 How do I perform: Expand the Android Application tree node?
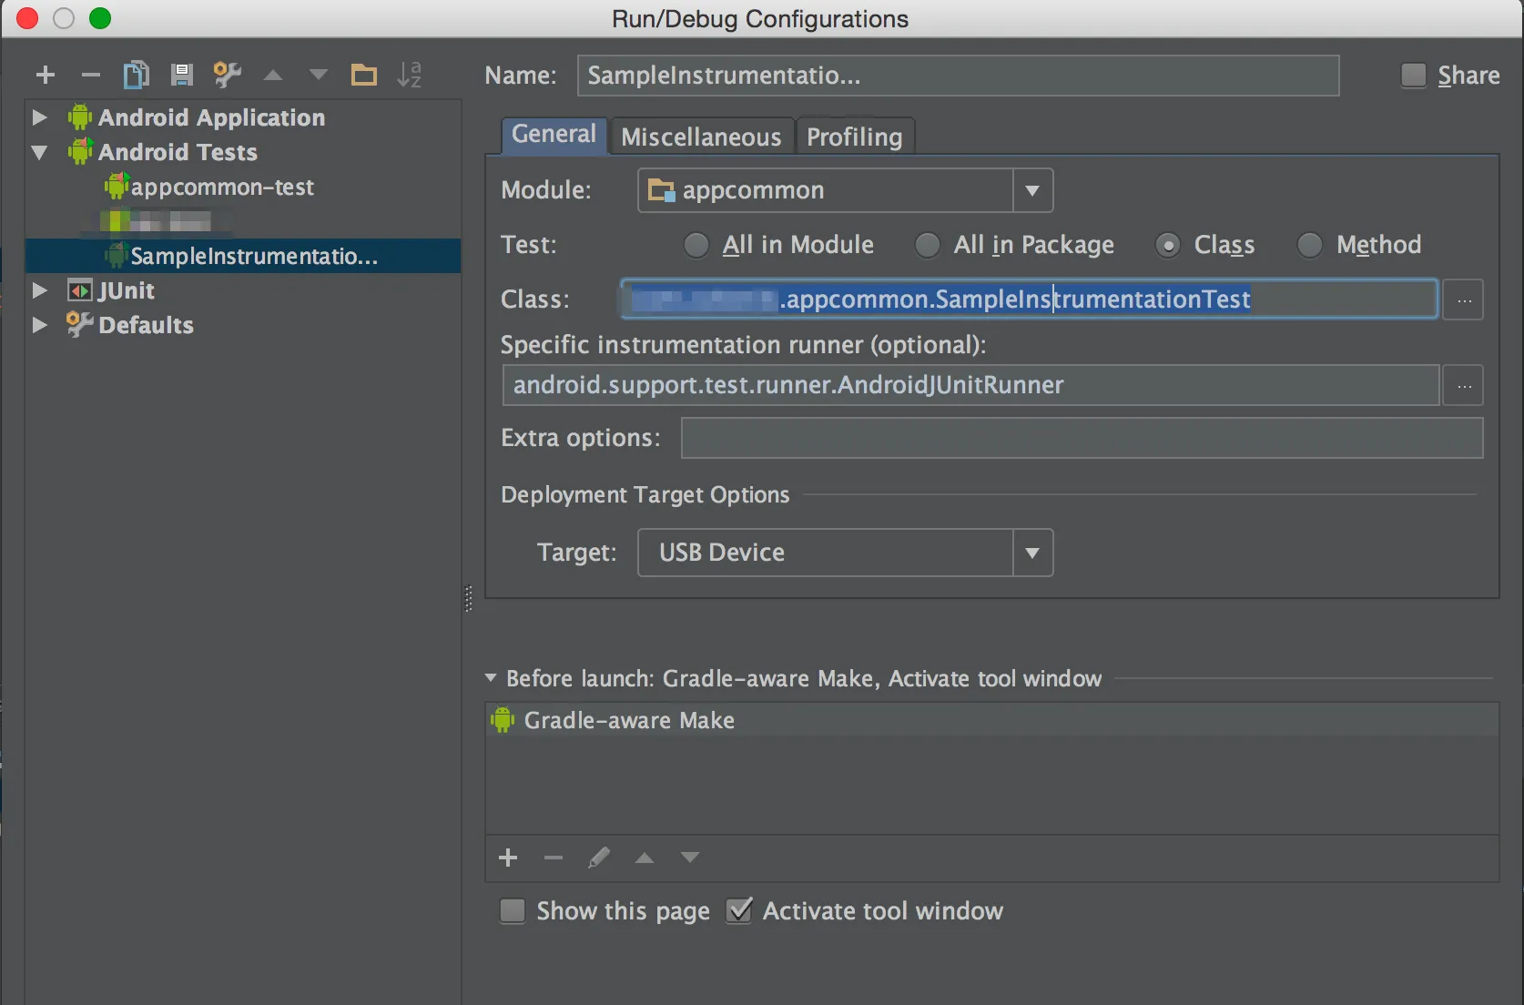coord(39,117)
